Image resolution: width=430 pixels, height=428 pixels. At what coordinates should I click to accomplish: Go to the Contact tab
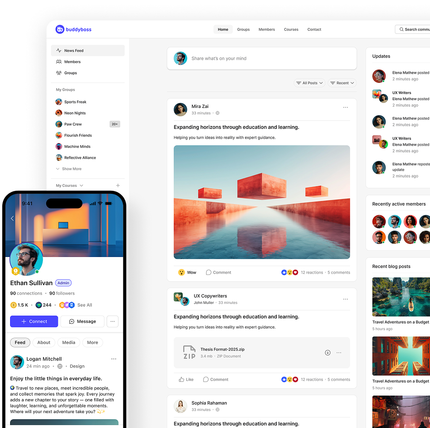(314, 29)
